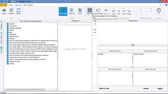Choose Select All in the Labels group
Image resolution: width=168 pixels, height=94 pixels.
click(71, 11)
